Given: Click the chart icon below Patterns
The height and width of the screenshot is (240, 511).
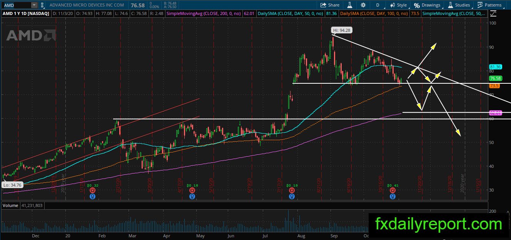Looking at the screenshot, I should click(493, 13).
